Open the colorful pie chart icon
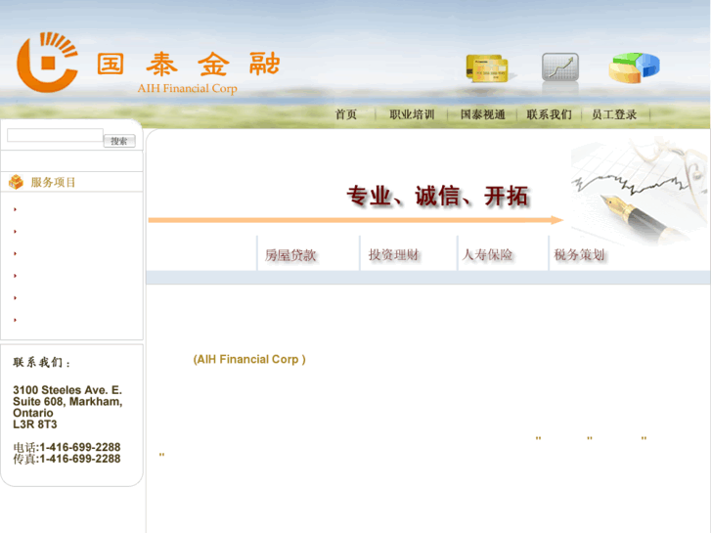 pos(634,67)
